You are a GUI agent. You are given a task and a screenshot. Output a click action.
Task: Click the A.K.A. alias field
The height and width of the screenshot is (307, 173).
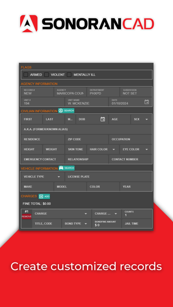pos(86,129)
